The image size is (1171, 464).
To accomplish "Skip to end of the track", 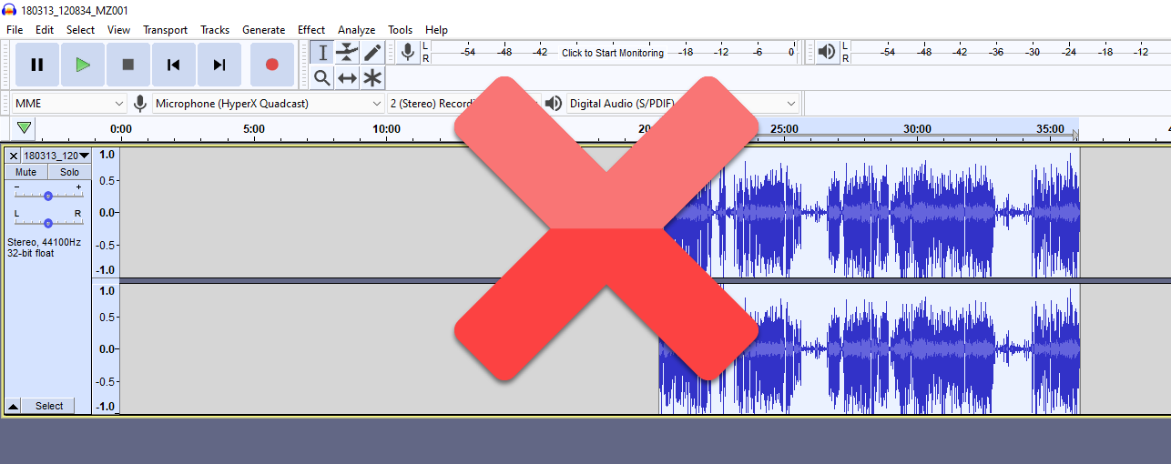I will coord(219,65).
